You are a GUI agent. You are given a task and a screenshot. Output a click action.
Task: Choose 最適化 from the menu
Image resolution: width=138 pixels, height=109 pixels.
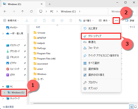click(101, 42)
